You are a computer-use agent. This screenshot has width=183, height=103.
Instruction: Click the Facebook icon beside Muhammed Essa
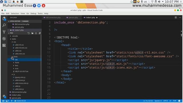coord(34,5)
